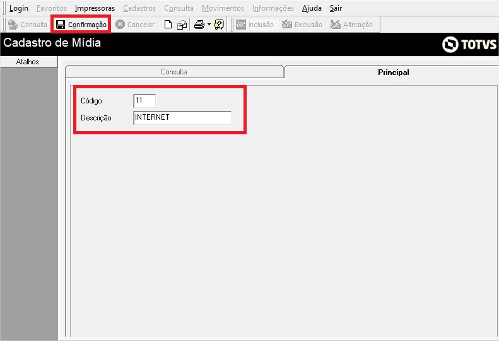
Task: Click the document export icon beside new page
Action: (182, 25)
